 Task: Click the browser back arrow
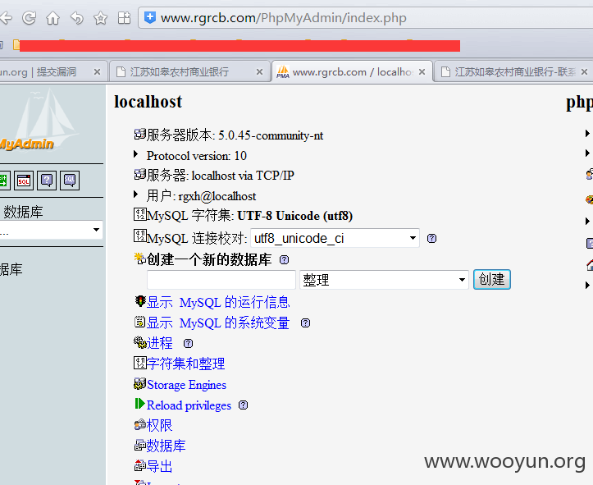(x=5, y=18)
